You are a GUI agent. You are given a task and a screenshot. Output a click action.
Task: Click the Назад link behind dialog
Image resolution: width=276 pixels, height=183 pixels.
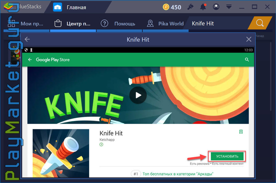(x=260, y=36)
